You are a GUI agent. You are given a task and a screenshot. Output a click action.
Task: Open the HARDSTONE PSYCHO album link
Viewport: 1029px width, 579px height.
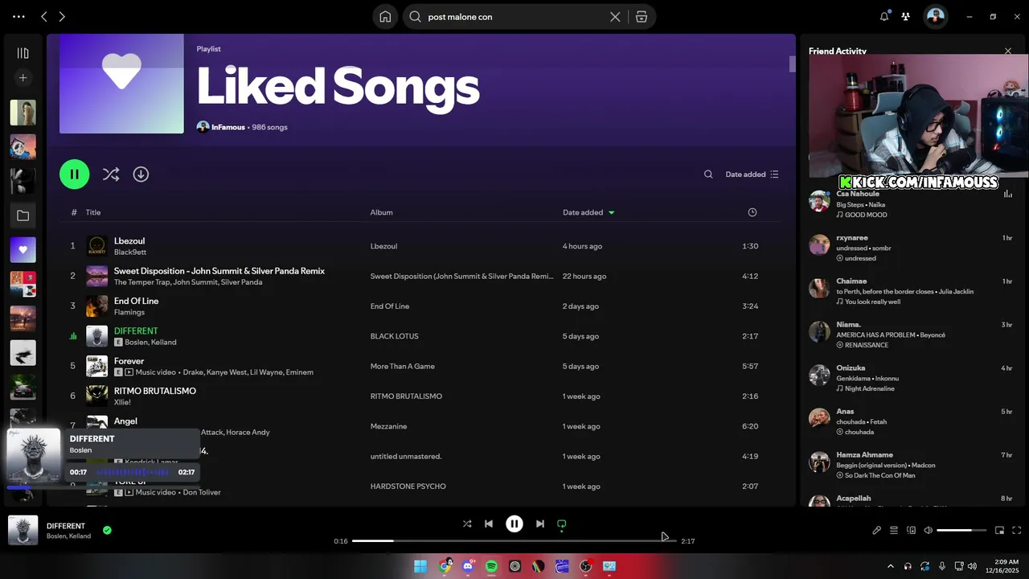pos(408,486)
